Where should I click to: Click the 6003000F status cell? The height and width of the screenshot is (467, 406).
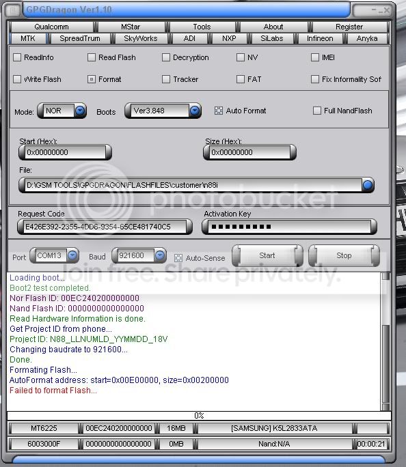coord(44,444)
